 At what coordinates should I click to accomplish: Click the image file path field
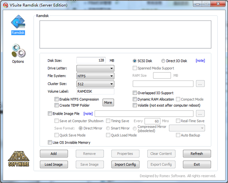click(x=144, y=114)
